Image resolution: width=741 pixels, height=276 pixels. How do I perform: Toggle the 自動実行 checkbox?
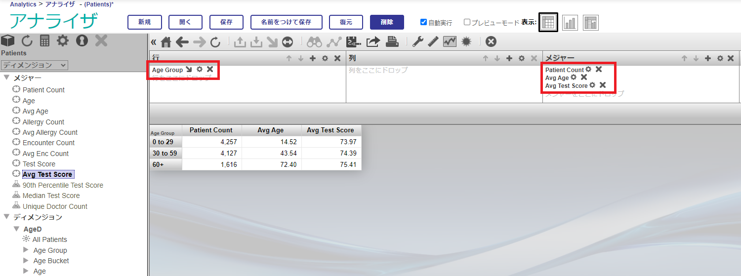pos(423,22)
